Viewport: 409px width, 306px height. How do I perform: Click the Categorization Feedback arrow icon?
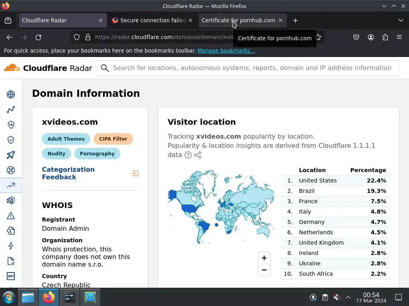click(135, 173)
